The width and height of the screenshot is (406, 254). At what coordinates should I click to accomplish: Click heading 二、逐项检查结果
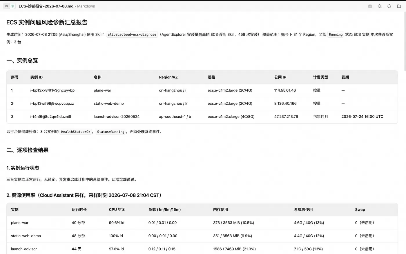click(x=27, y=150)
